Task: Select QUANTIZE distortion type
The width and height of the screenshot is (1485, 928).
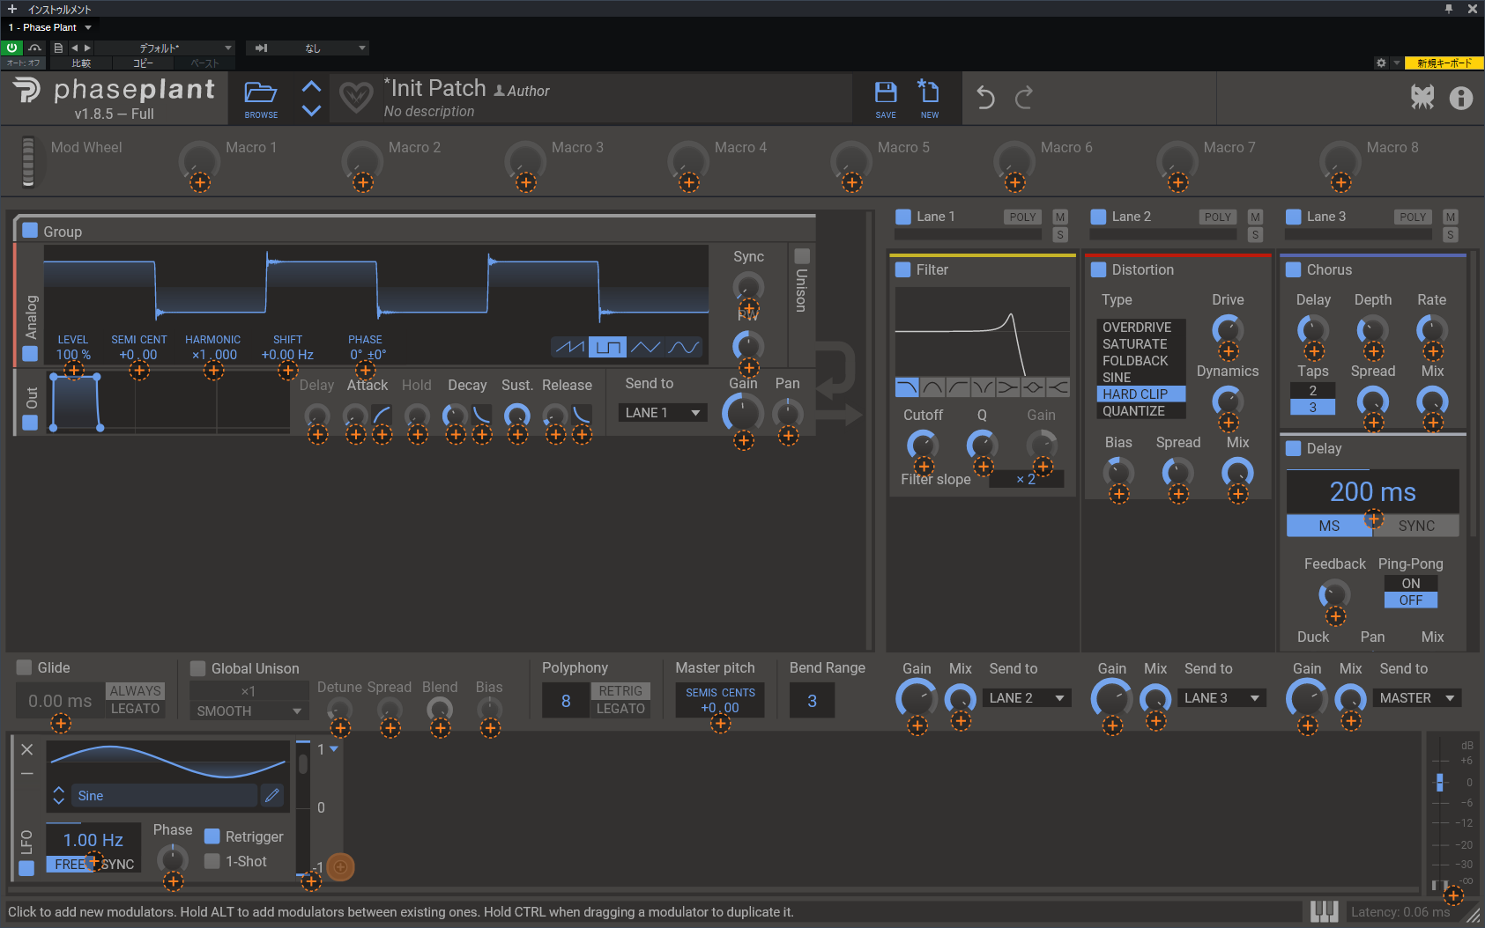Action: click(x=1141, y=411)
